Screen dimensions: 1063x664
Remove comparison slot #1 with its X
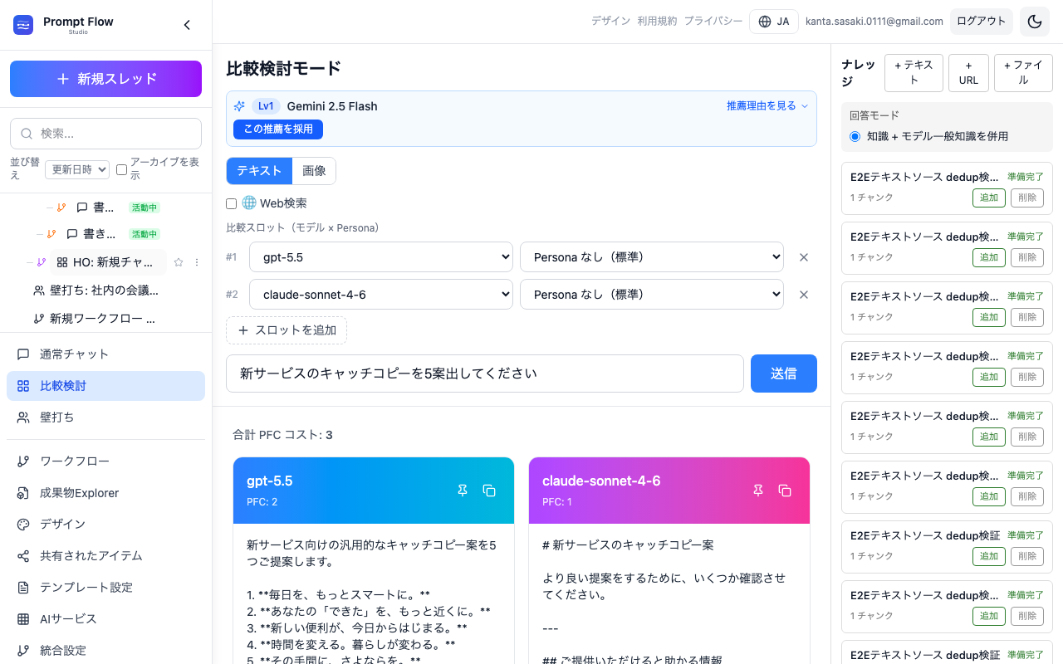pos(804,257)
